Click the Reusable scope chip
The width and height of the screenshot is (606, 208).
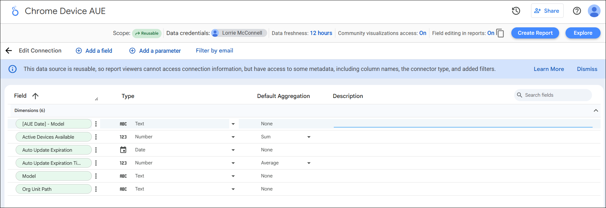(x=147, y=33)
